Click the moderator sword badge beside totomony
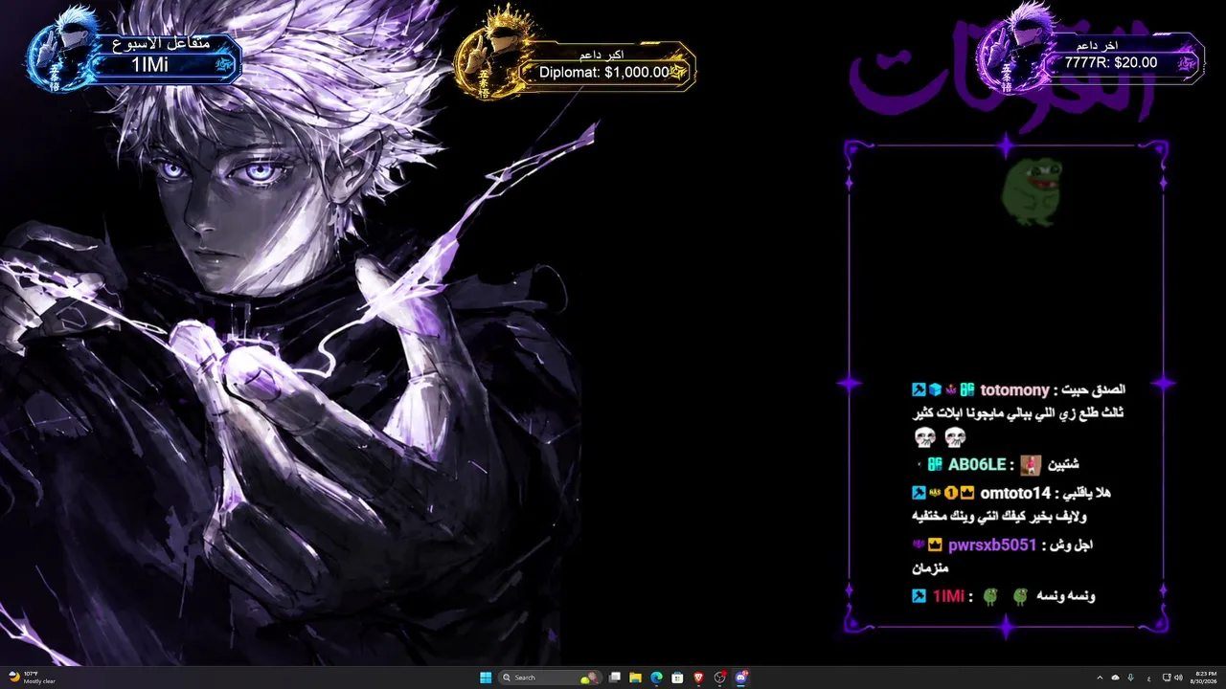Viewport: 1226px width, 689px height. [x=919, y=389]
